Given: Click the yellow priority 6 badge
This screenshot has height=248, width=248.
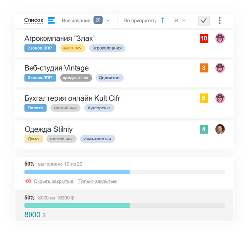Looking at the screenshot, I should pyautogui.click(x=204, y=98).
